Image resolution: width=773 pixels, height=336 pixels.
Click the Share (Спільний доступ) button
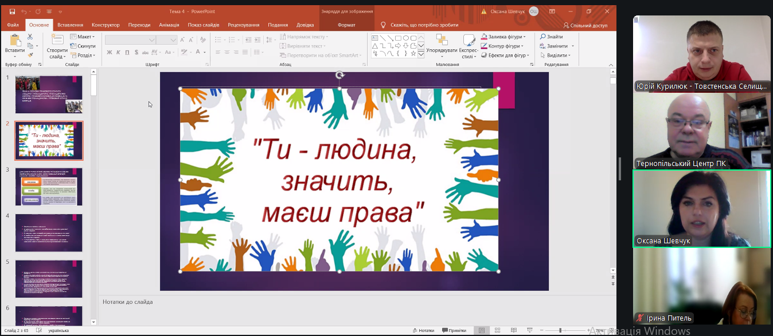coord(585,25)
